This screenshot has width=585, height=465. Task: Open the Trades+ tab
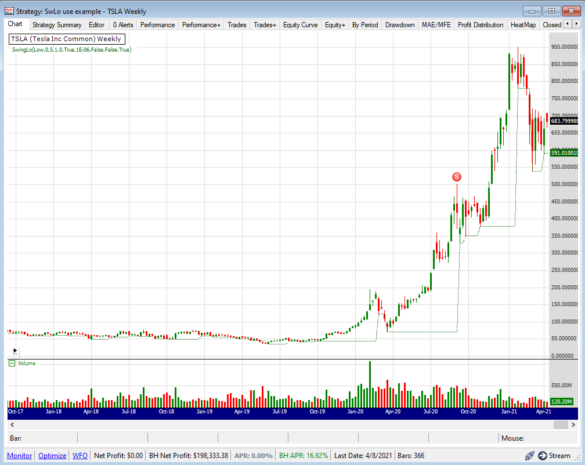click(x=265, y=25)
